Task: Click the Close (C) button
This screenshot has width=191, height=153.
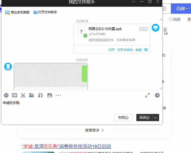Action: (123, 118)
